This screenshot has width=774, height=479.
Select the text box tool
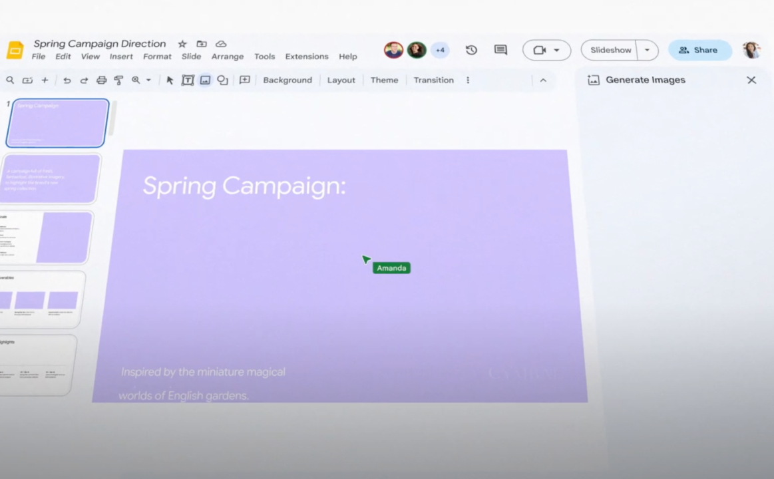(188, 80)
